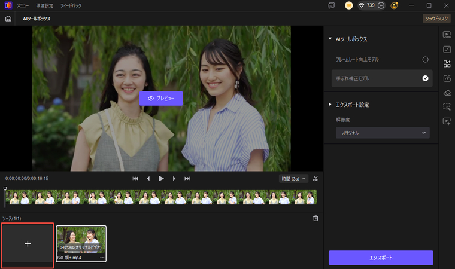Toggle the 手ぶれ補正モデル checkmark

[x=425, y=78]
